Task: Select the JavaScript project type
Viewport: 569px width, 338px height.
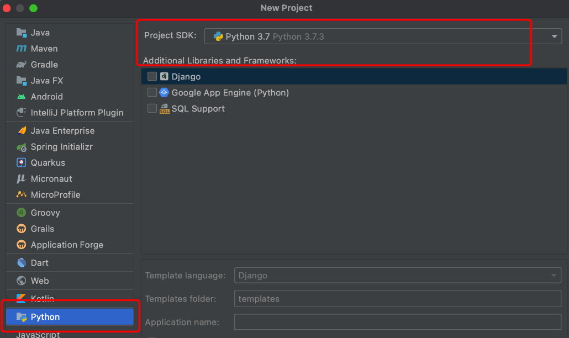Action: pyautogui.click(x=70, y=334)
